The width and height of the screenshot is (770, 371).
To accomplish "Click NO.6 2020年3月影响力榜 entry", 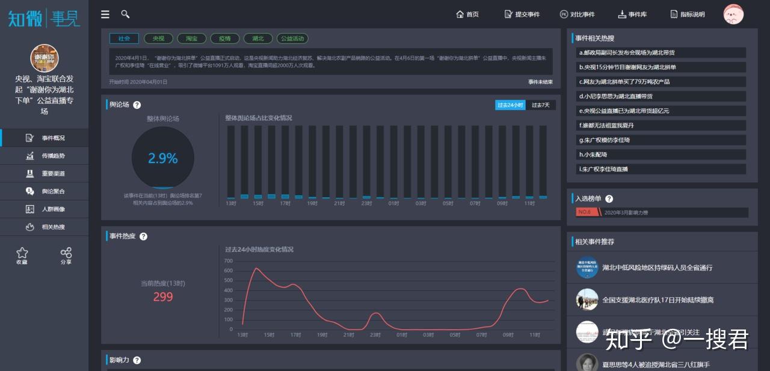I will 662,212.
